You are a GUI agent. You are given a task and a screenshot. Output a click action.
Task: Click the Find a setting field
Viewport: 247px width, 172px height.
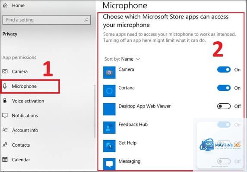[x=47, y=20]
